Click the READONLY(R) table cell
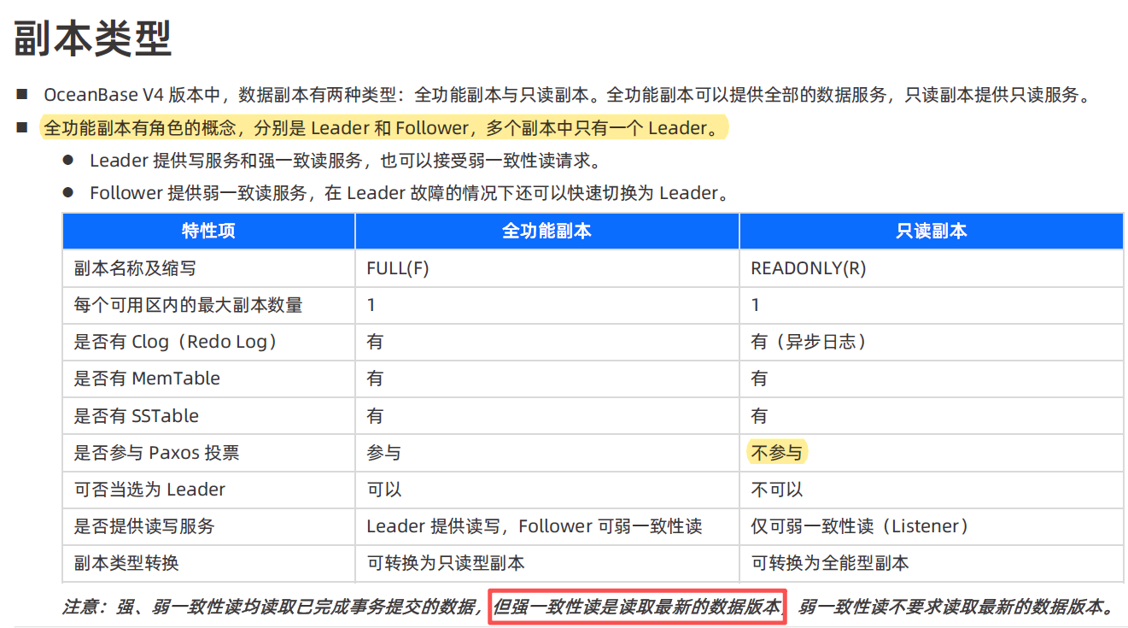 (x=808, y=268)
